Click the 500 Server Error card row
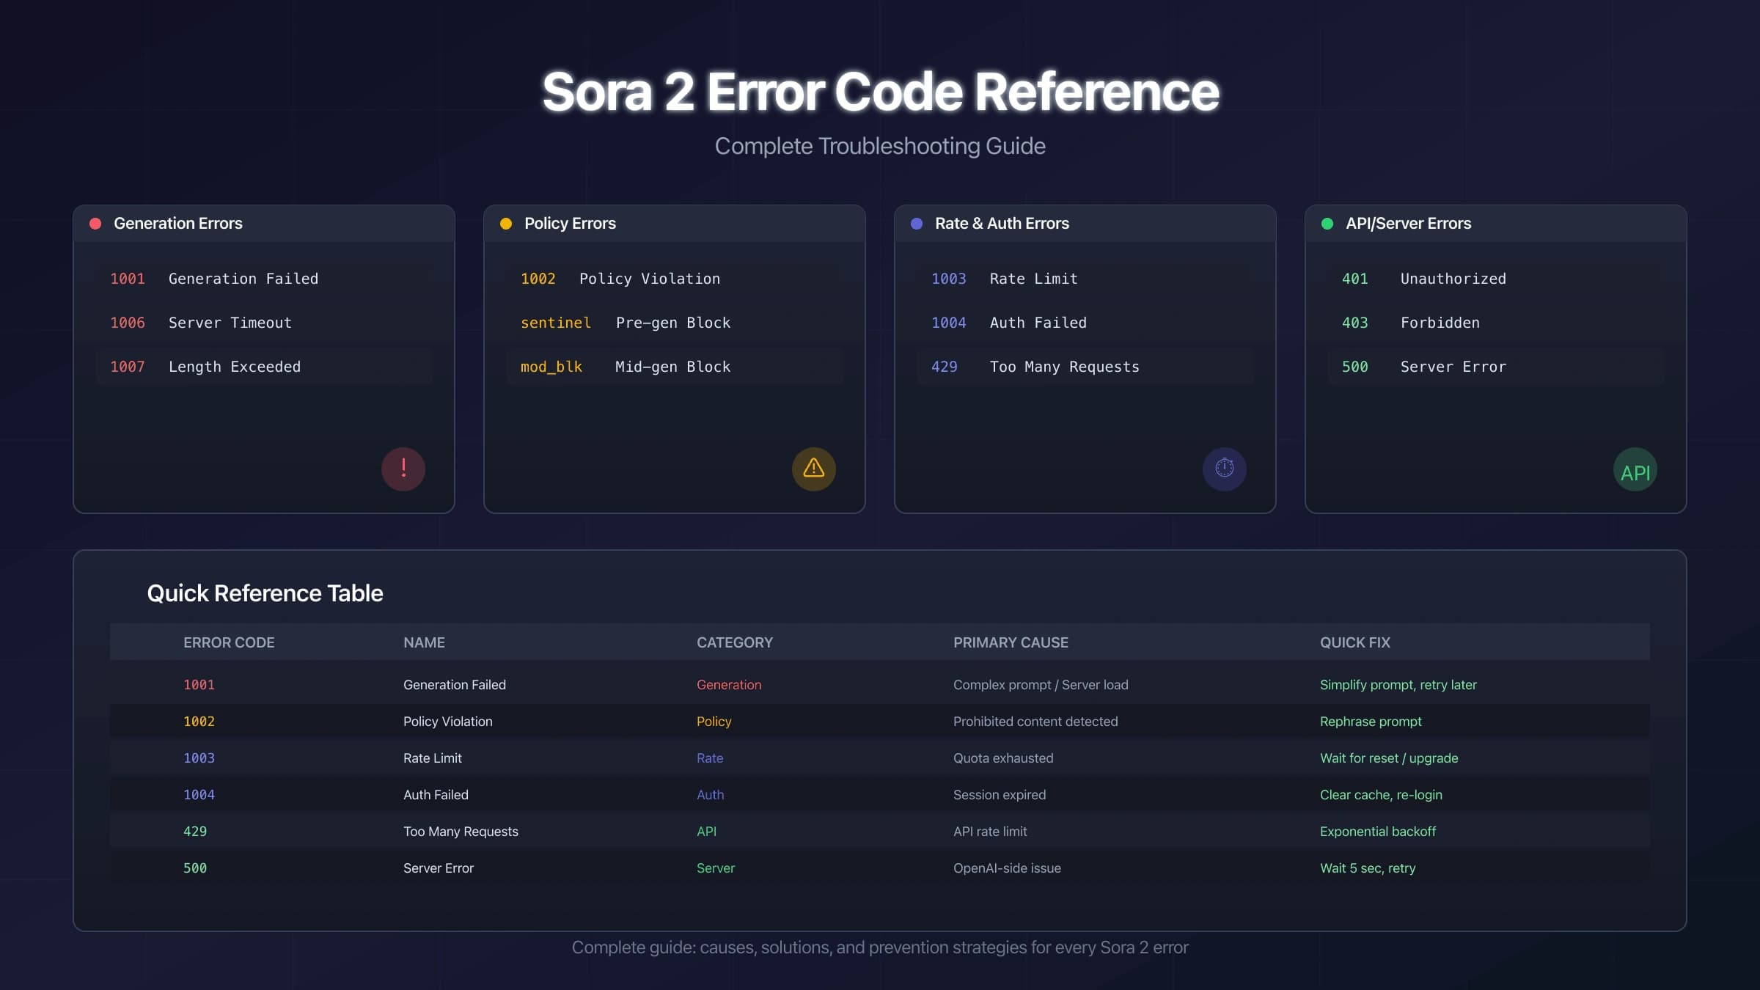The image size is (1760, 990). (x=1496, y=367)
